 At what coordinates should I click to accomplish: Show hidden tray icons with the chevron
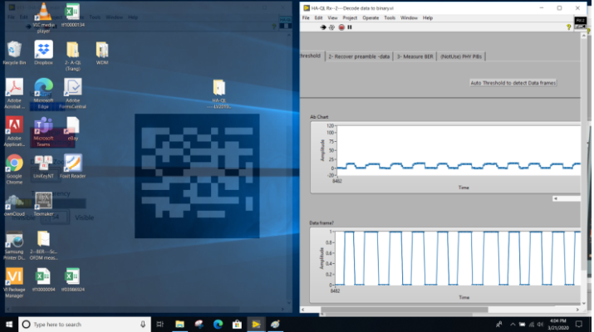[x=513, y=324]
